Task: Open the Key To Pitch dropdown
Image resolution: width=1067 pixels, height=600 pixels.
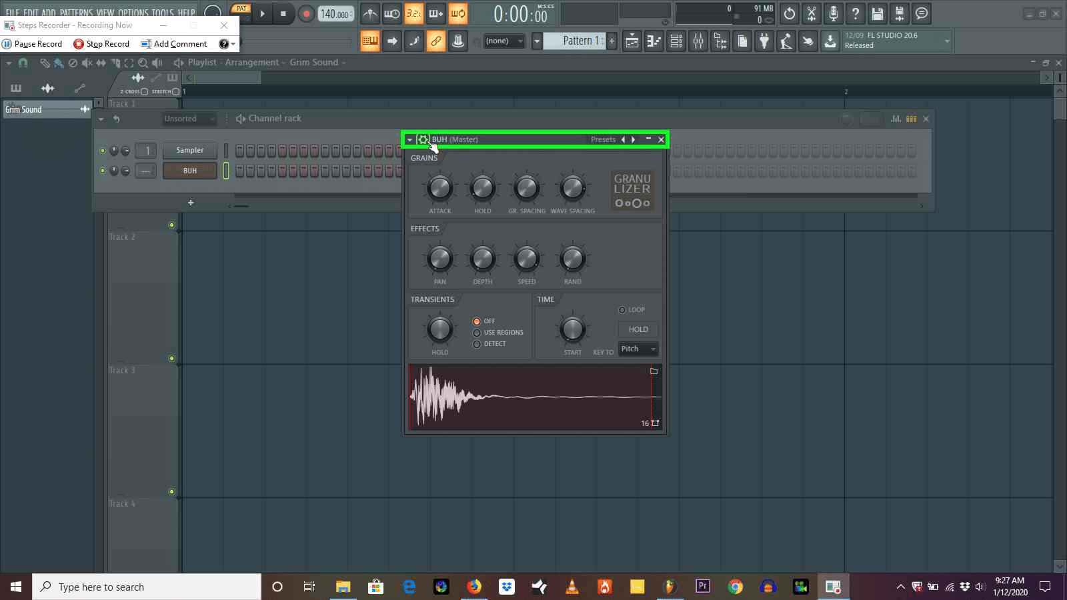Action: (x=638, y=349)
